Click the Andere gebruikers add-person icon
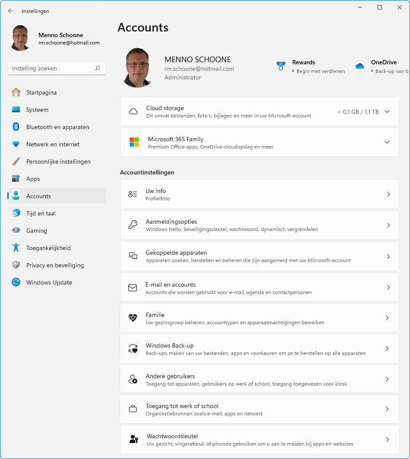The height and width of the screenshot is (459, 410). click(133, 379)
